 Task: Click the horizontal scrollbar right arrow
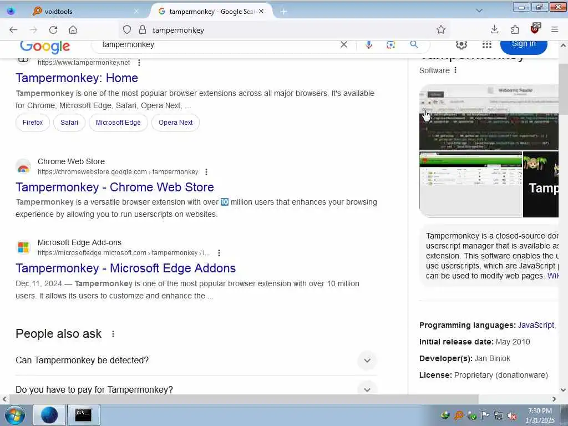554,399
